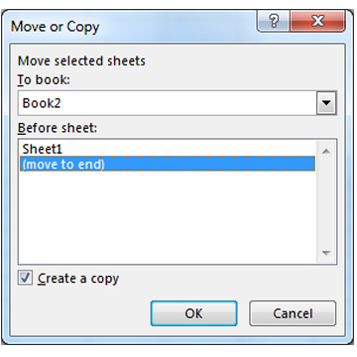The height and width of the screenshot is (357, 357).
Task: Click the Book2 text in To book
Action: tap(42, 103)
